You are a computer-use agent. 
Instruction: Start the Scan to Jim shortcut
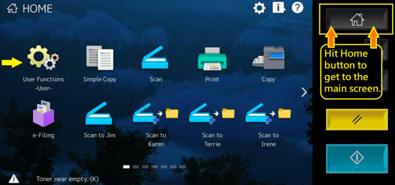click(99, 113)
